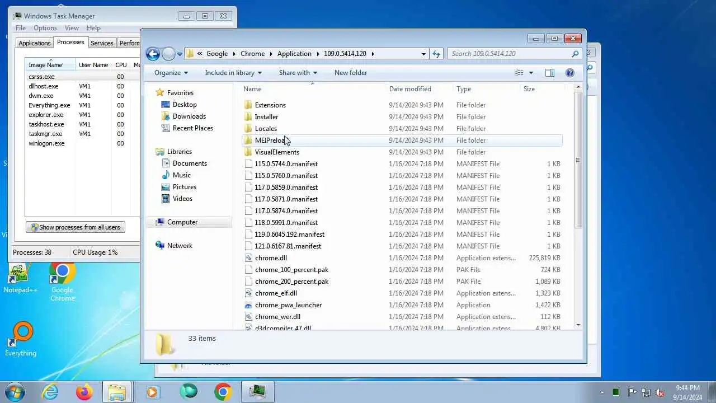Open Windows Media Player from taskbar
Viewport: 716px width, 403px height.
point(152,392)
